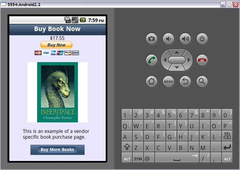This screenshot has width=240, height=170.
Task: Tap the D-pad right arrow
Action: pos(189,60)
